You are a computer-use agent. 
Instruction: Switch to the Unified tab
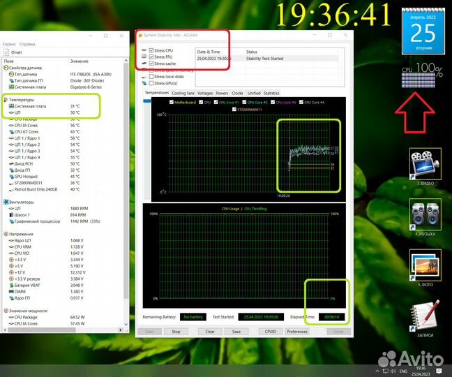[254, 93]
